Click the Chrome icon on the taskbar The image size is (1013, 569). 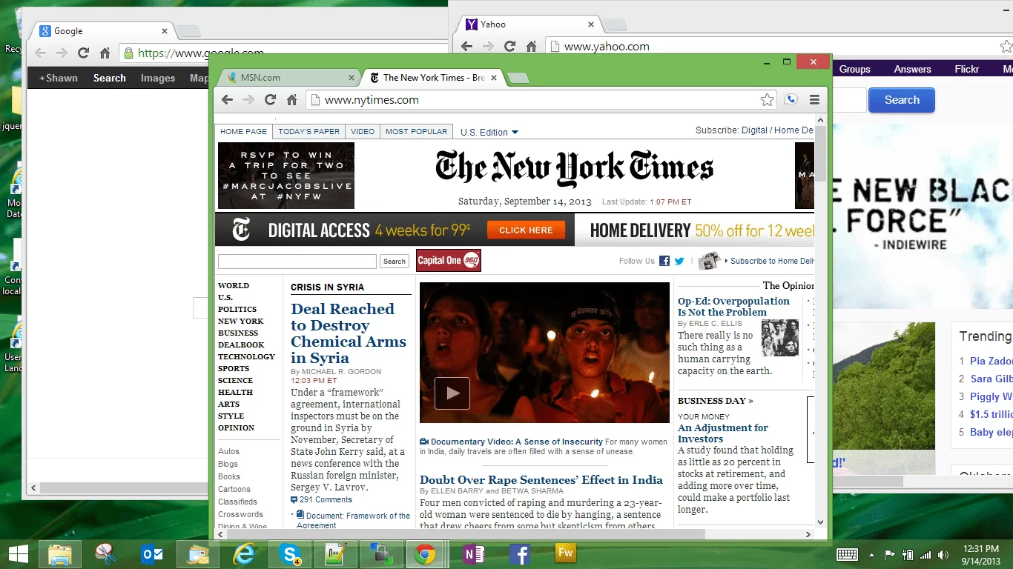pos(425,554)
